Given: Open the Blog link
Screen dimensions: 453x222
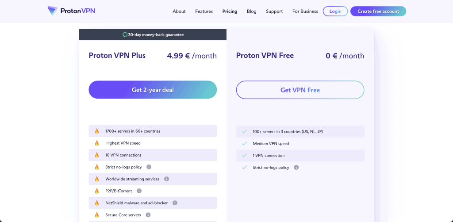Looking at the screenshot, I should tap(252, 11).
